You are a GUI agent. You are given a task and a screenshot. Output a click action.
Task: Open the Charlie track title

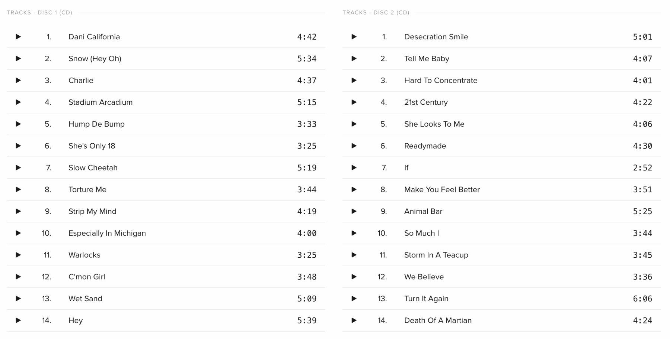click(81, 81)
